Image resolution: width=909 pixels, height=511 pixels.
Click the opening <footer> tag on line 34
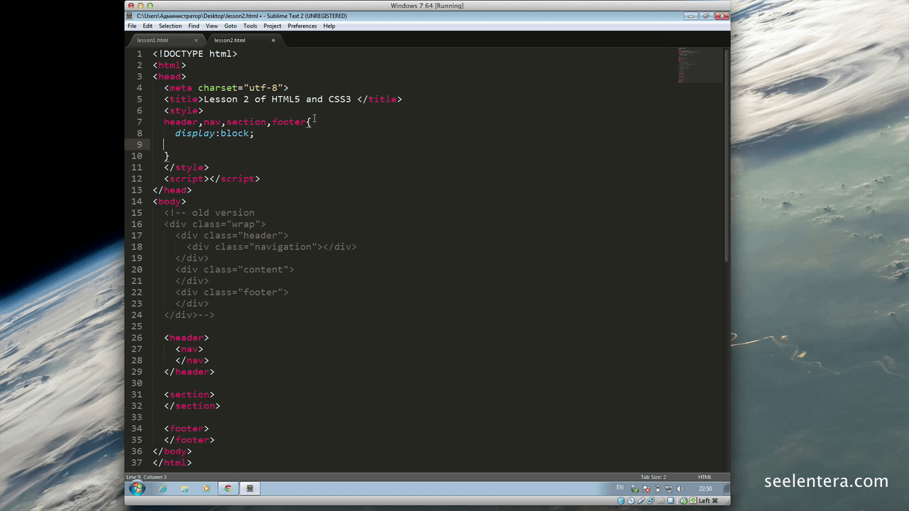(x=186, y=429)
